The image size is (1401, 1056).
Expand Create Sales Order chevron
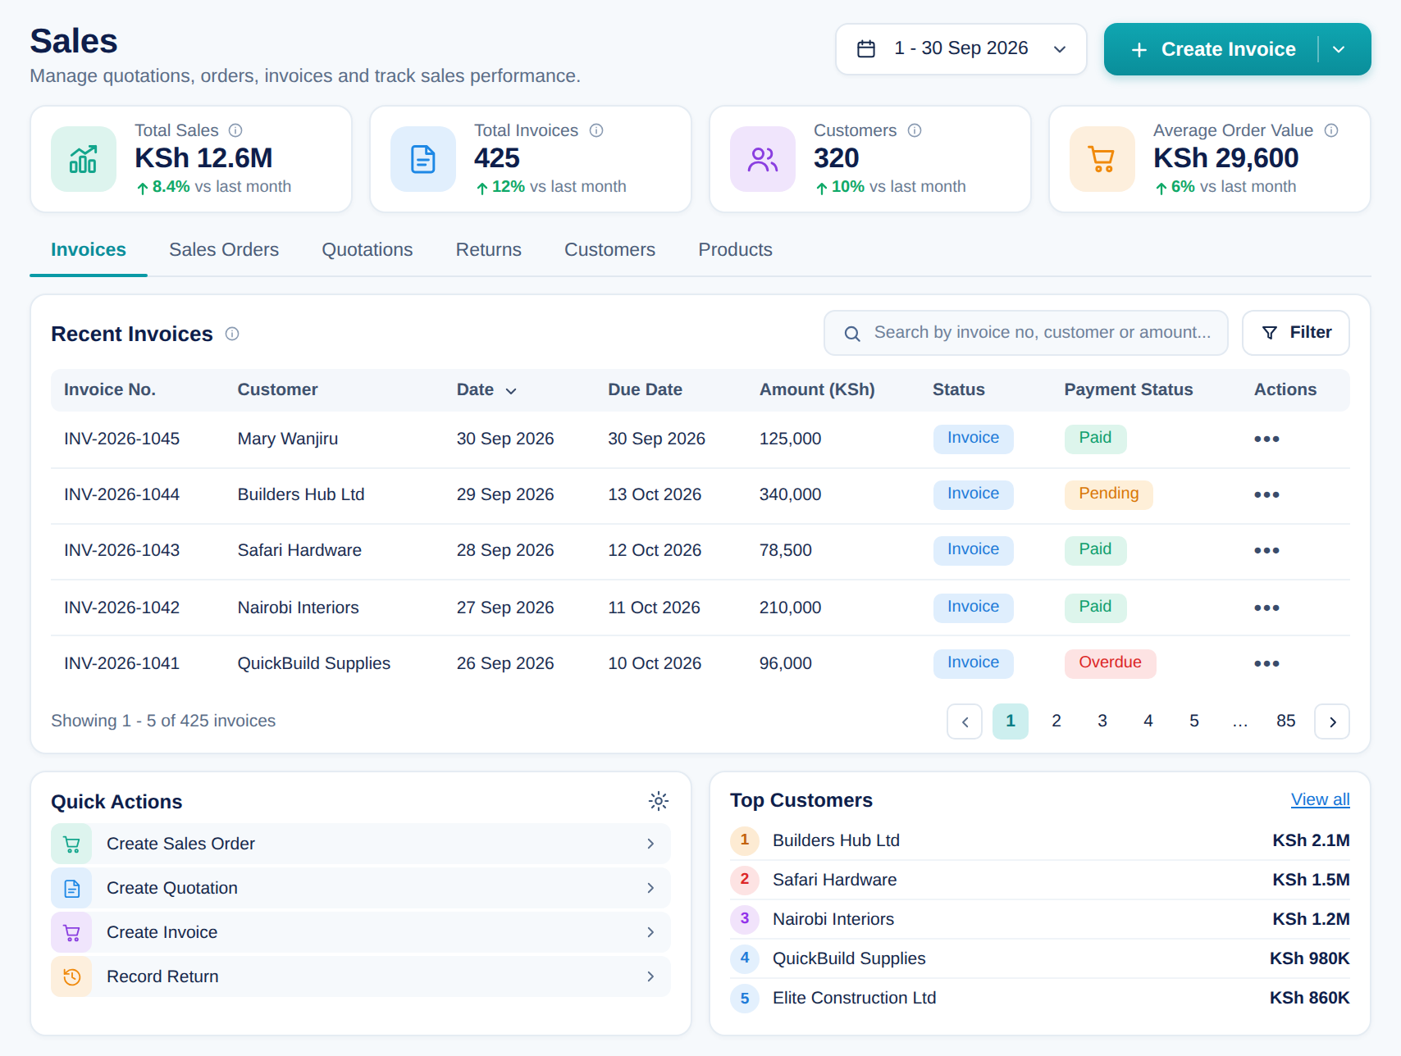point(650,844)
